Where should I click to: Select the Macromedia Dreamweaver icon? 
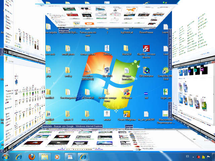[166, 117]
